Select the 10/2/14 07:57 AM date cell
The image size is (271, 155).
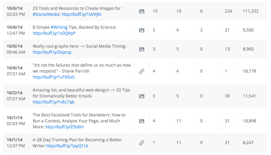coord(16,96)
